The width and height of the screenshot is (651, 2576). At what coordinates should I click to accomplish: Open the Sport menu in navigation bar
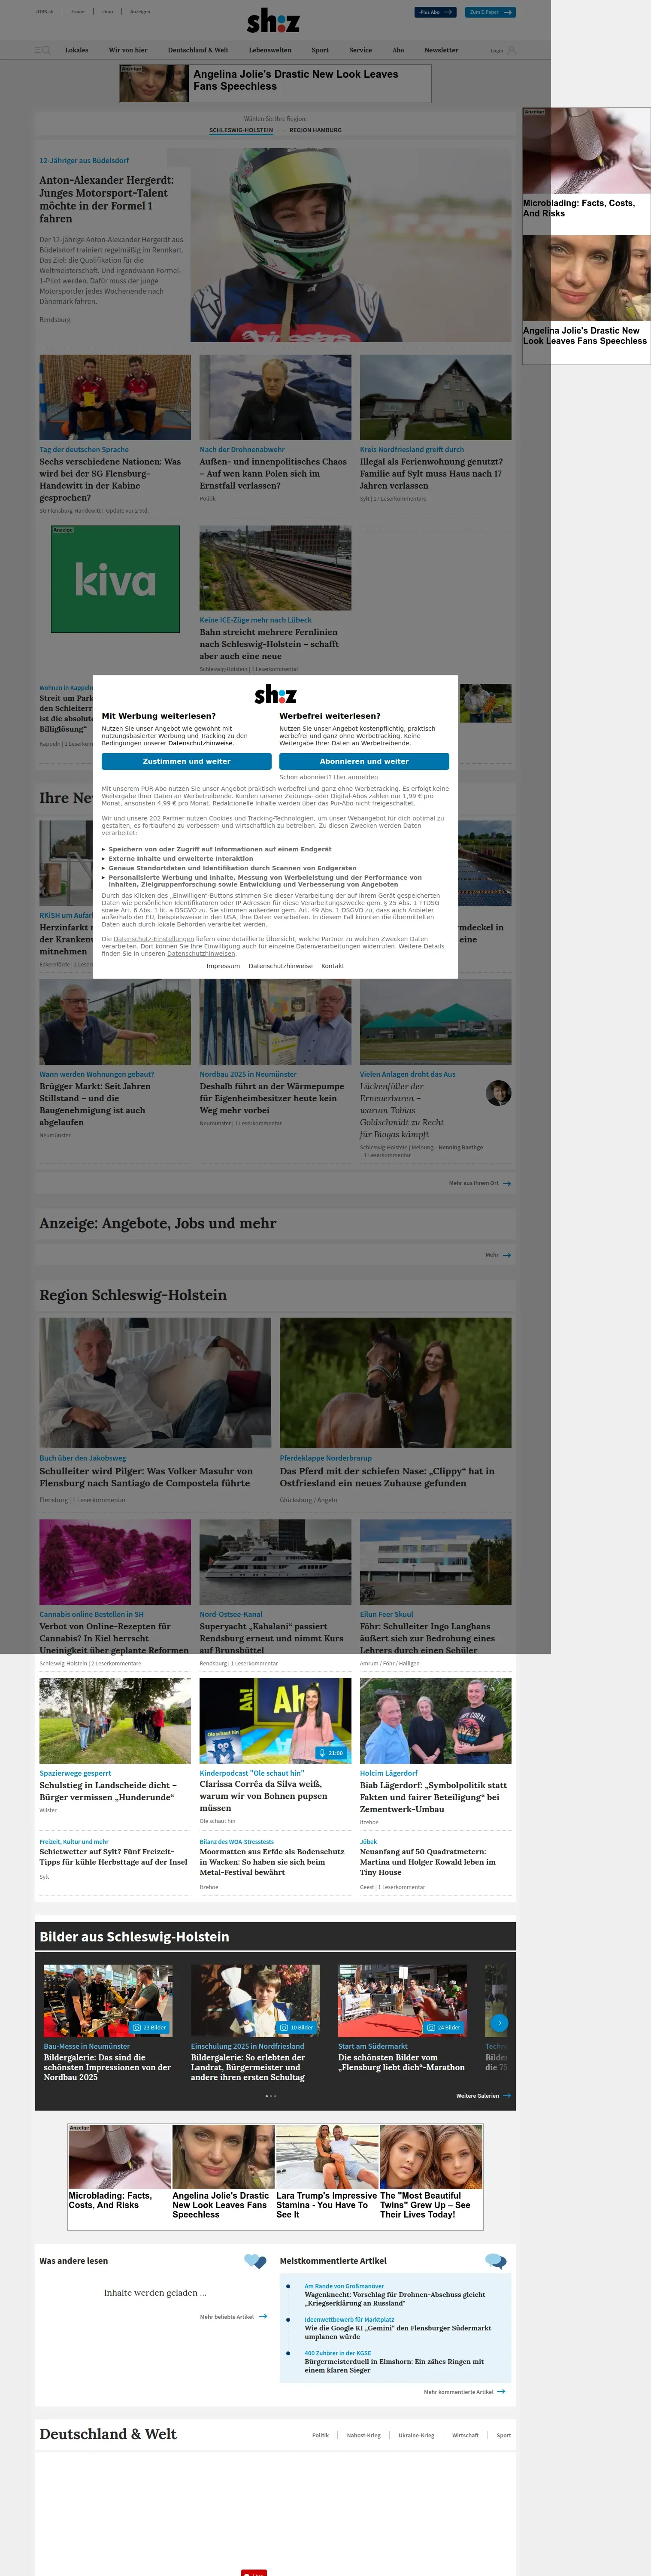point(320,50)
